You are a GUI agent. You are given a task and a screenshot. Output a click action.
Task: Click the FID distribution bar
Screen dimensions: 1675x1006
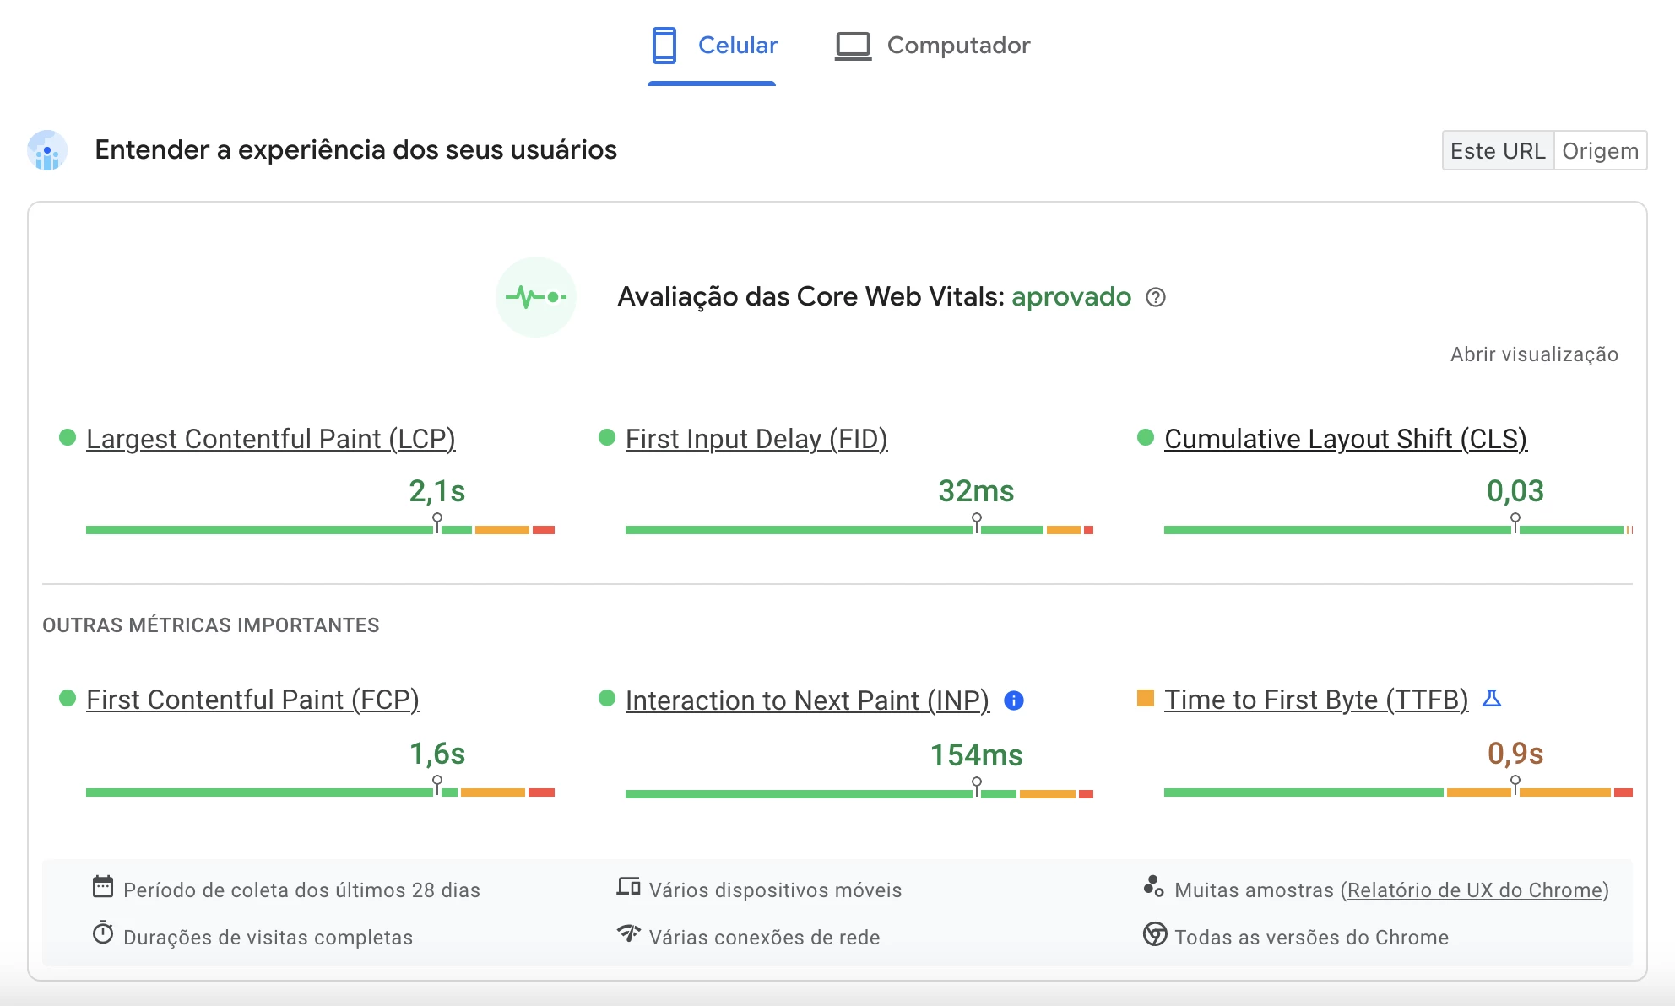(x=859, y=530)
